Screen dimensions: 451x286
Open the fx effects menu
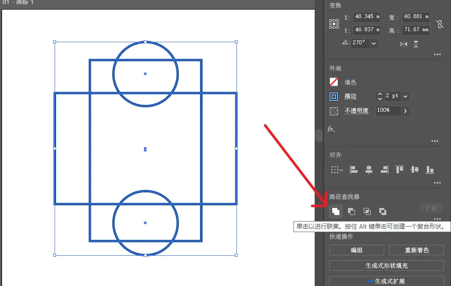(331, 129)
